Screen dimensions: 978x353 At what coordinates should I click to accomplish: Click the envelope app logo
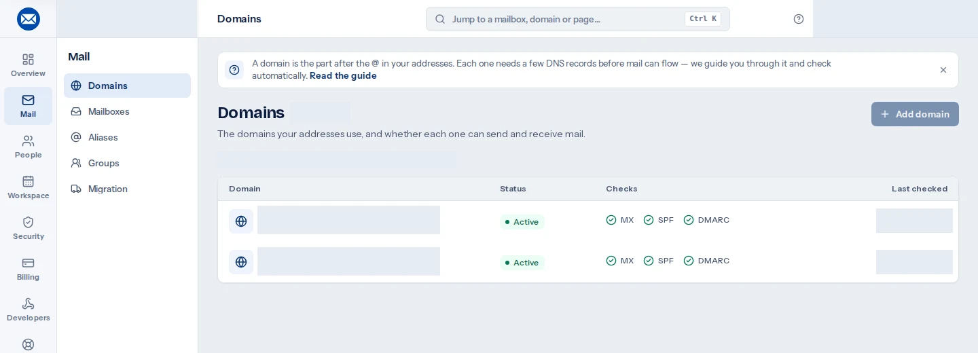pos(29,19)
